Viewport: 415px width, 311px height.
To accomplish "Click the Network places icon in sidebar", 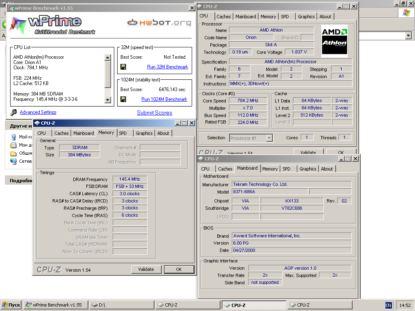I will click(x=13, y=161).
